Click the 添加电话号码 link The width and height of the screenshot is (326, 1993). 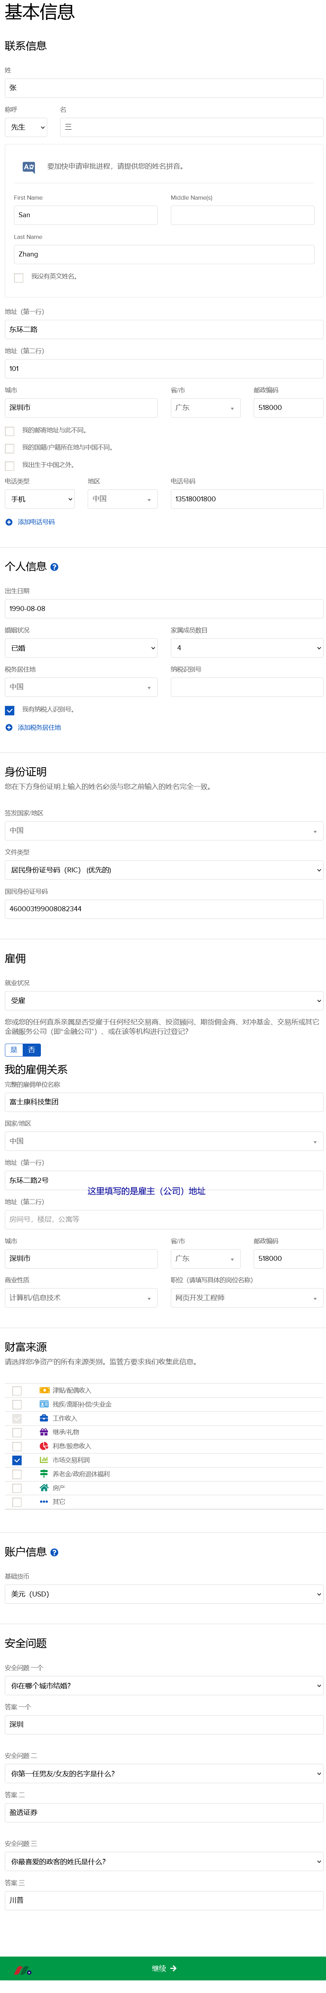pos(36,522)
